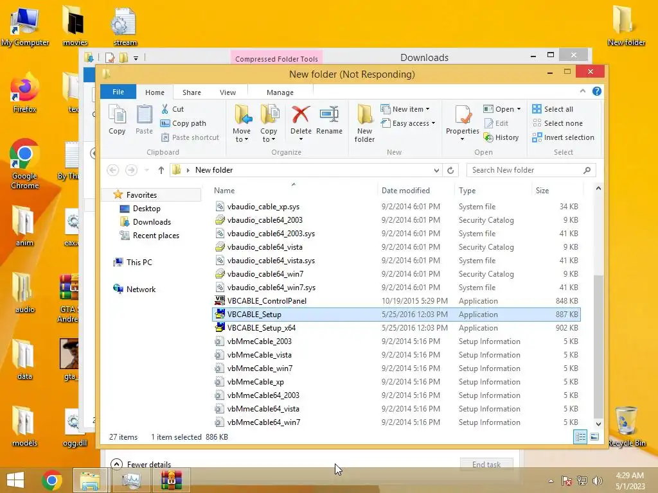Sort by the Type column header
Screen dimensions: 658x493
(x=493, y=190)
